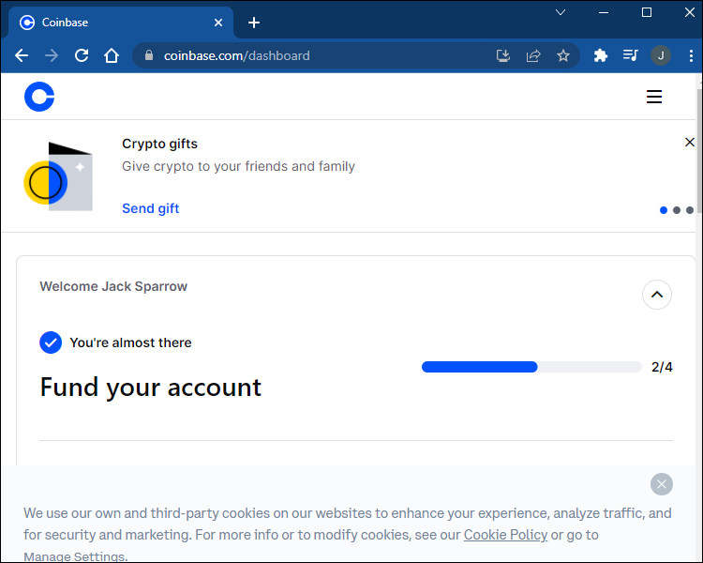Open the tab search dropdown arrow
The image size is (703, 563).
(x=561, y=12)
